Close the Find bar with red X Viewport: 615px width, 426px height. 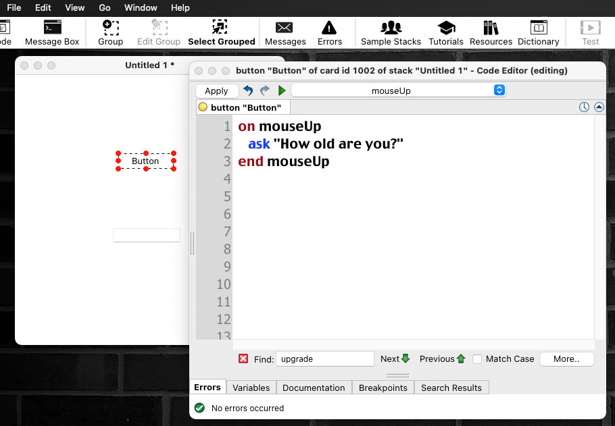click(x=243, y=358)
